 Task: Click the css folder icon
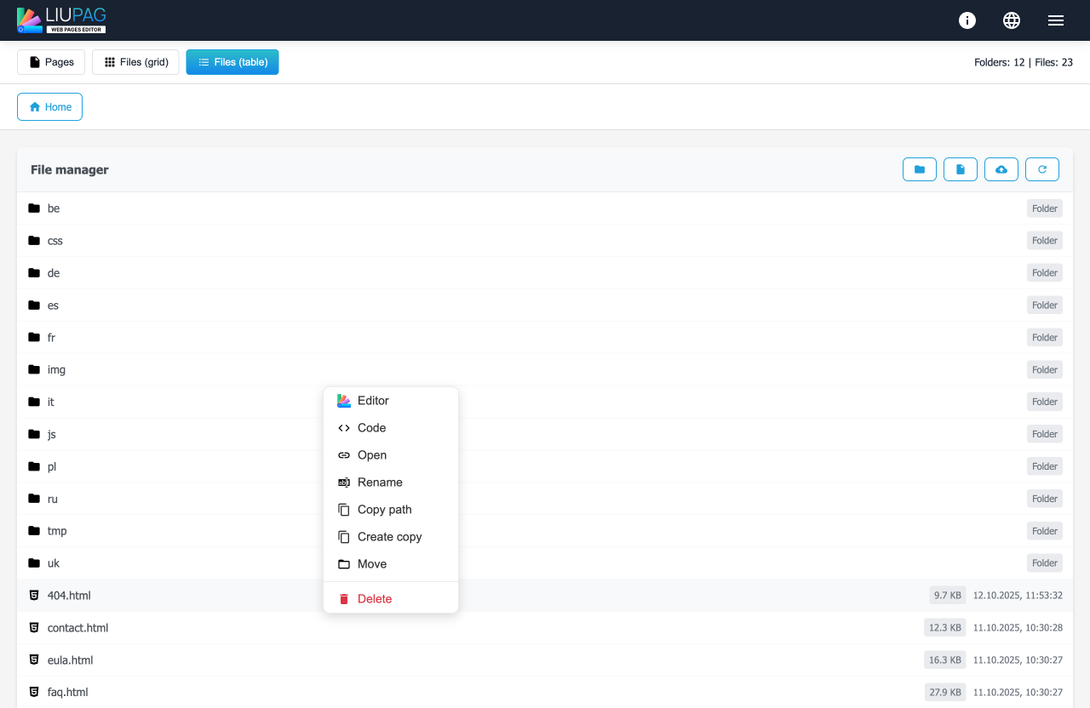click(34, 241)
